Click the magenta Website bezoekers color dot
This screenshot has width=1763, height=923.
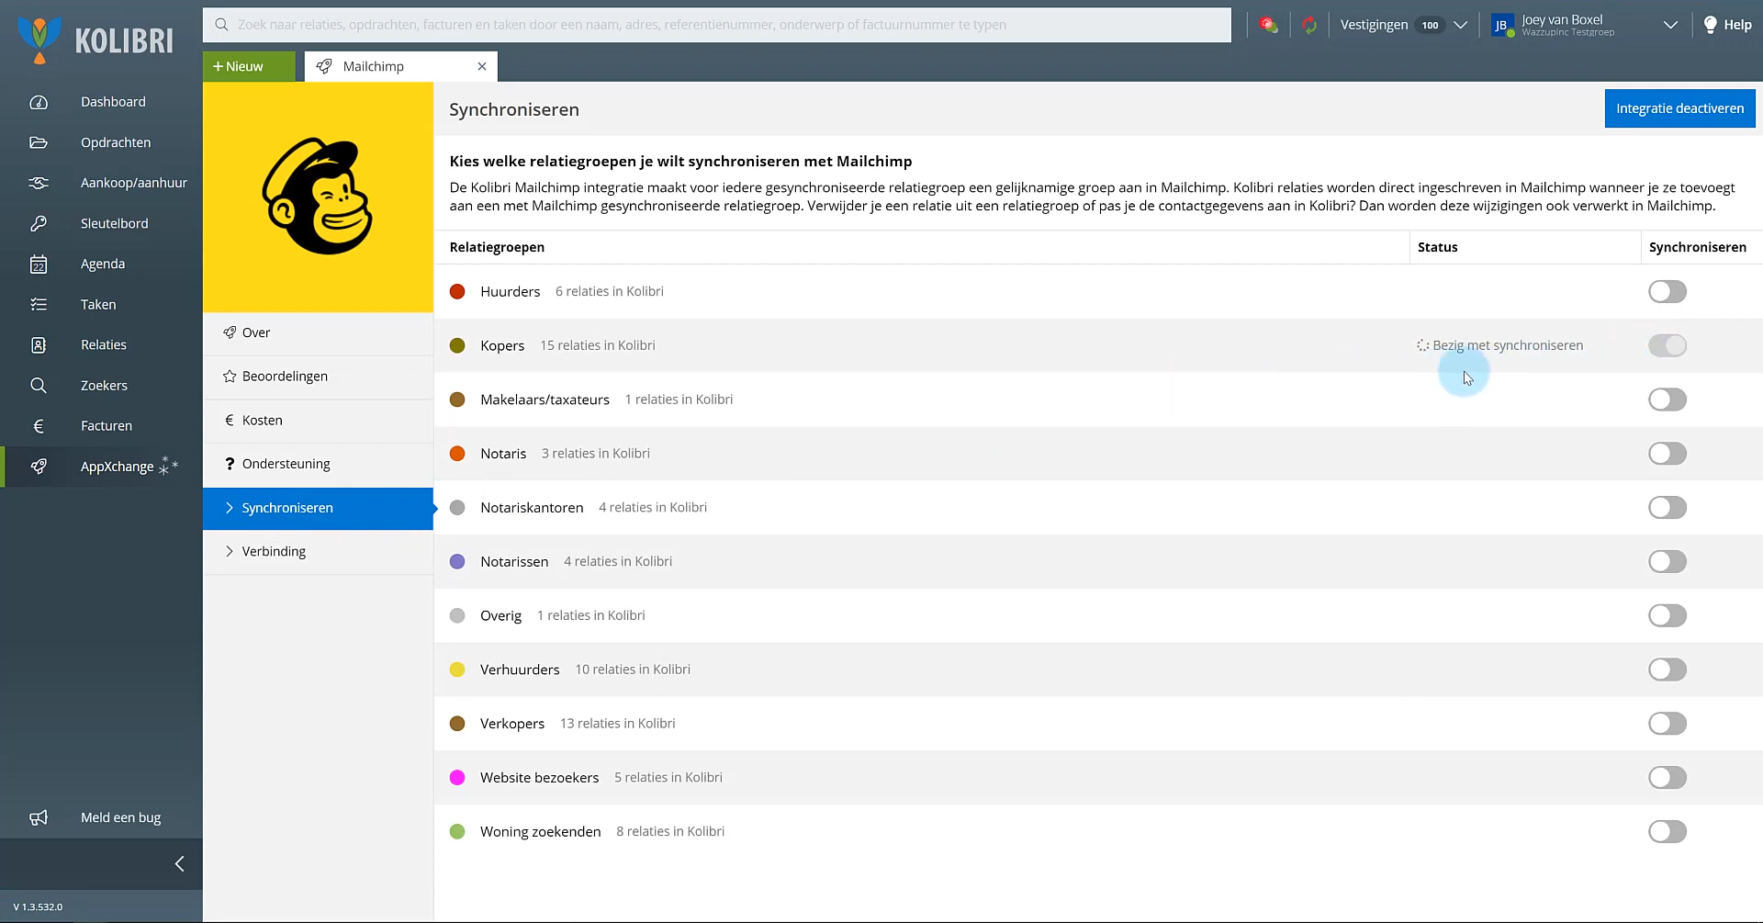click(457, 778)
